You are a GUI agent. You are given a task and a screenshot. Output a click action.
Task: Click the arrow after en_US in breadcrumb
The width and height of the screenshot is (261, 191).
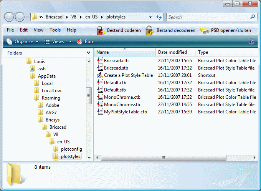coord(102,17)
